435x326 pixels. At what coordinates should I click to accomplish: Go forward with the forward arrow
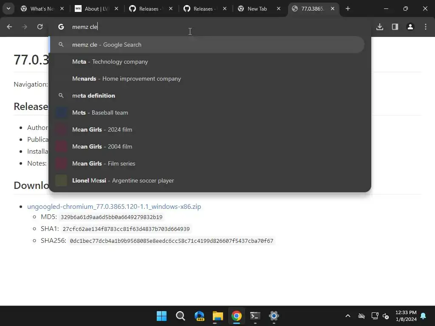(x=25, y=27)
